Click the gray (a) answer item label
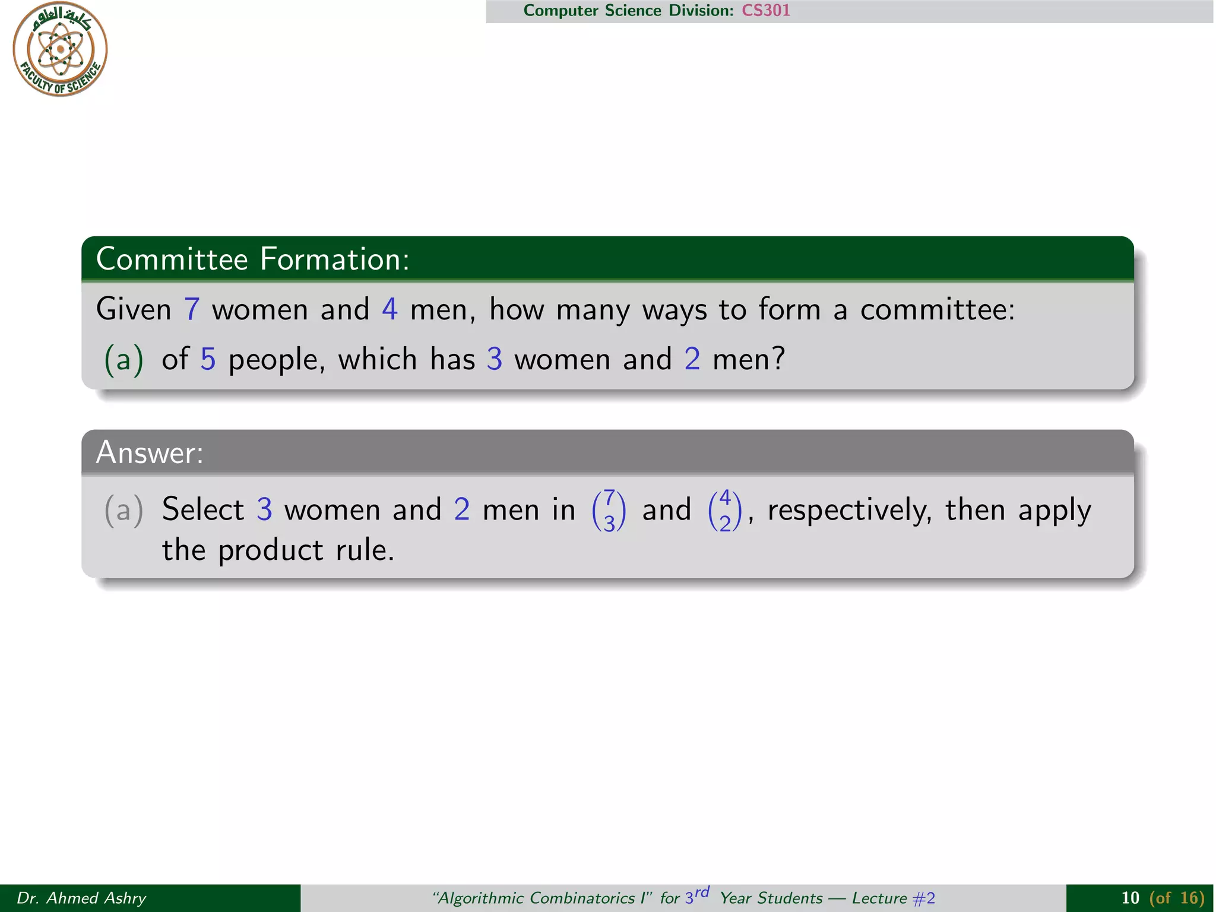This screenshot has width=1216, height=912. coord(123,511)
